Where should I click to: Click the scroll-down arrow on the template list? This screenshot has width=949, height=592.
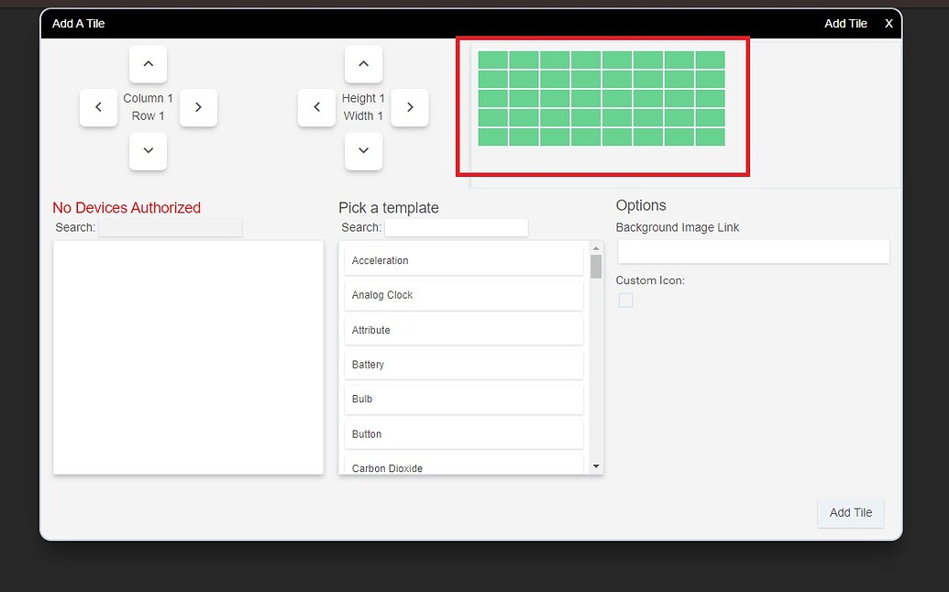[x=596, y=466]
